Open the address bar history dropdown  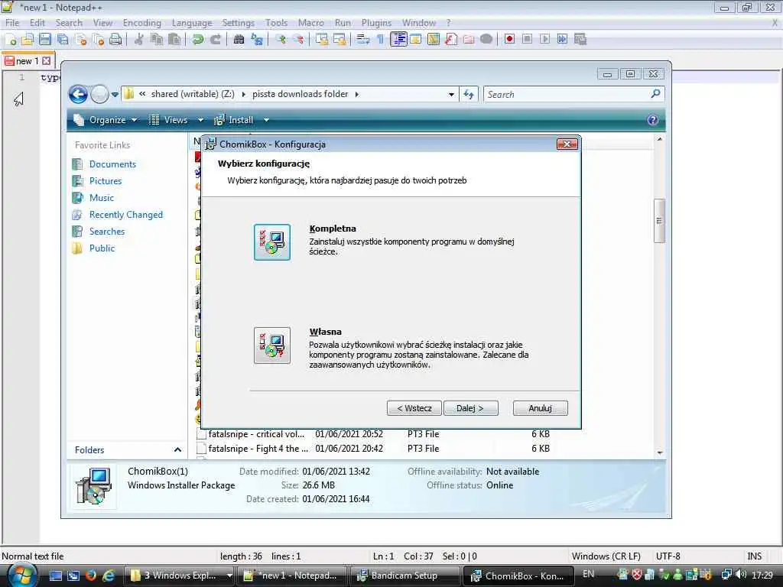tap(451, 94)
